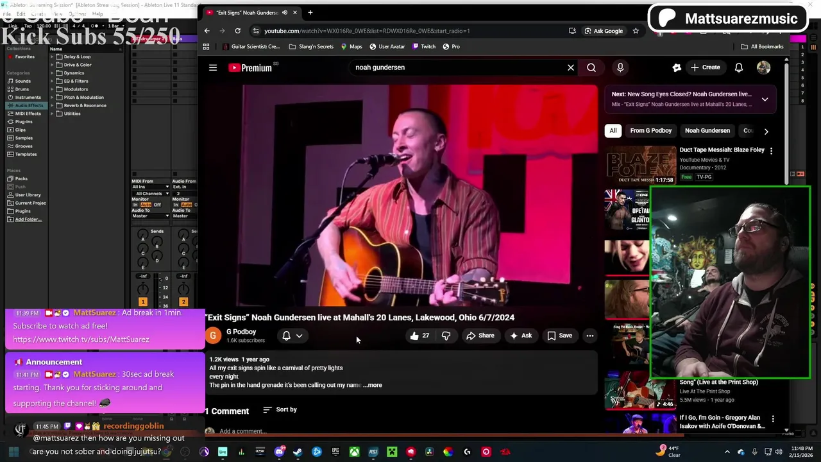Viewport: 821px width, 462px height.
Task: Open the YouTube account avatar menu
Action: click(763, 67)
